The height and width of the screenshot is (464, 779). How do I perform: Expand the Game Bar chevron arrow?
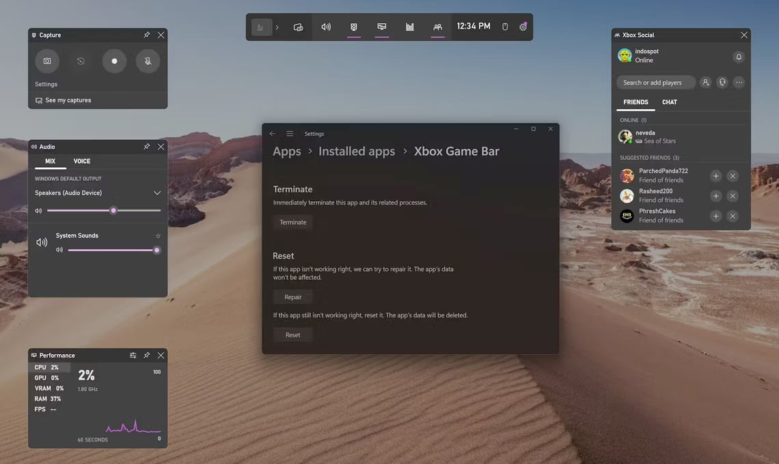pos(277,27)
